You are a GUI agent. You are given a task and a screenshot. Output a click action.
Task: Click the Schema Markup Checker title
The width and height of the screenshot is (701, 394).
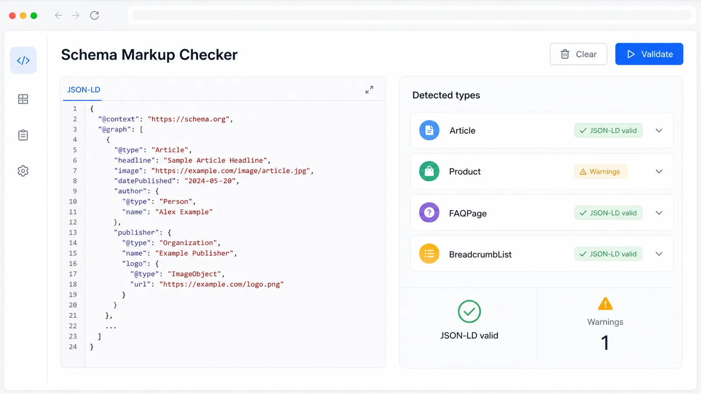(149, 55)
